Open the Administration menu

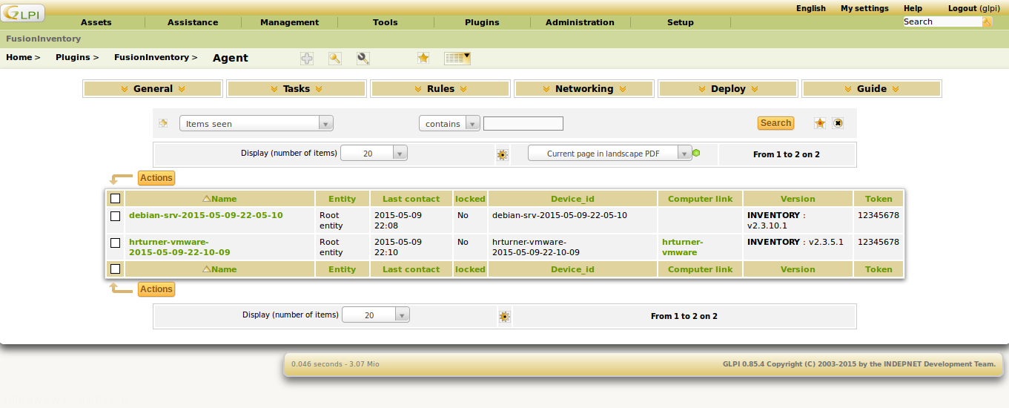click(580, 22)
